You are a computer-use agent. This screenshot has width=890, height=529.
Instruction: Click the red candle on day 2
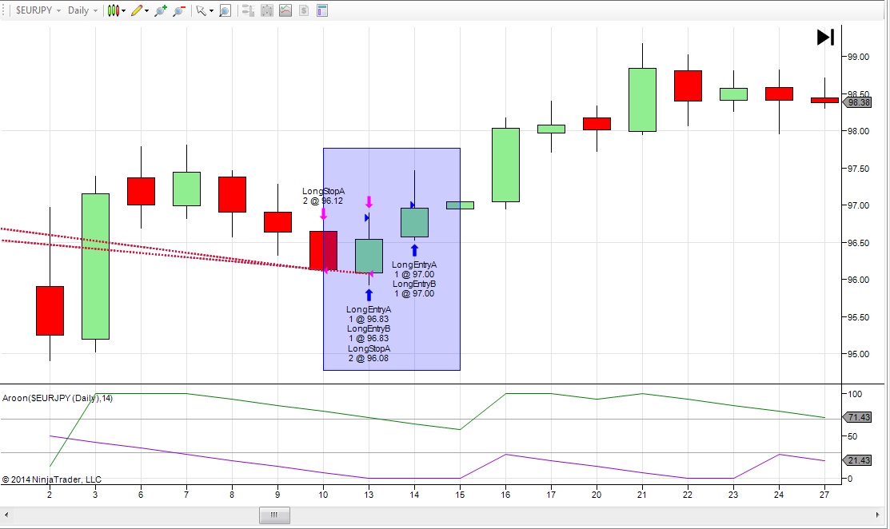50,311
